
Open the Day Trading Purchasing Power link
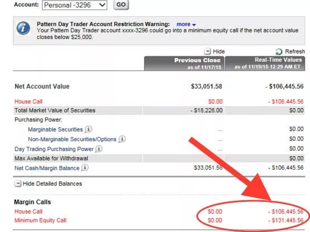pyautogui.click(x=54, y=149)
